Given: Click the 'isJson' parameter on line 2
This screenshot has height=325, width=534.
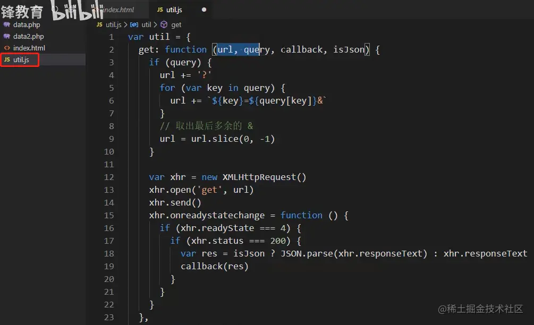Looking at the screenshot, I should (349, 50).
